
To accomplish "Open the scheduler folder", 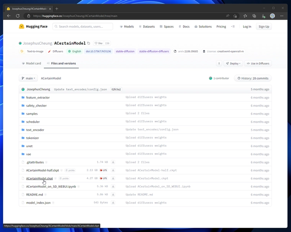I will pos(33,122).
